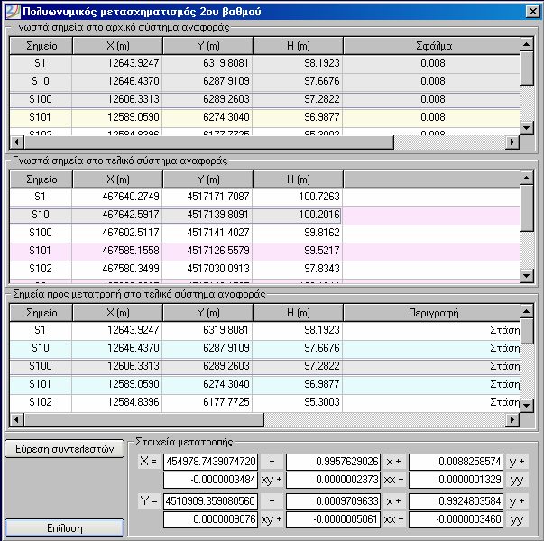Edit the Y xx coefficient -0.0000005061
The width and height of the screenshot is (544, 541).
click(x=334, y=519)
